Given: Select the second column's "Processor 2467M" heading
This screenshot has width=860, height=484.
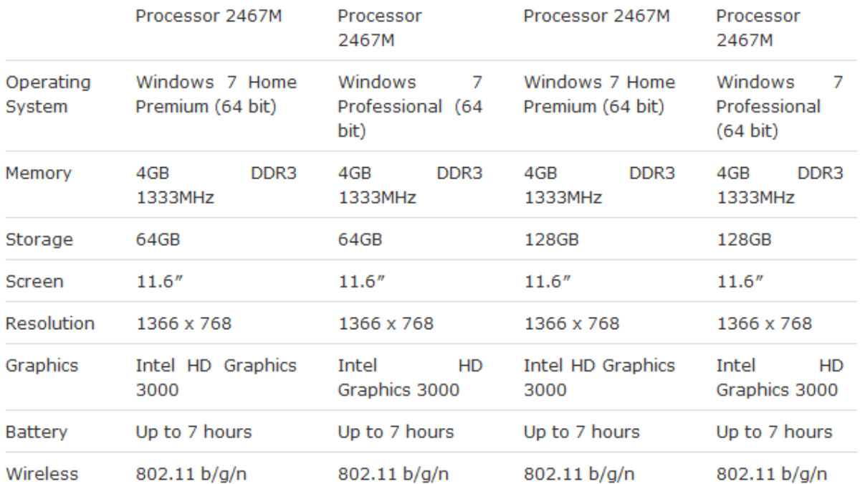Looking at the screenshot, I should [380, 28].
